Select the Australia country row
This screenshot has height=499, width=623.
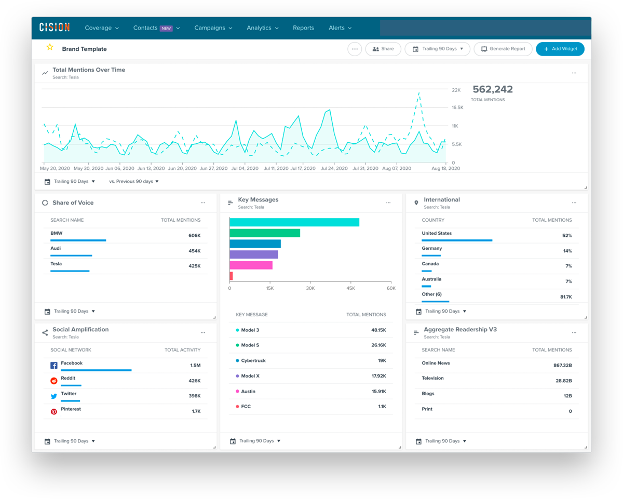[x=497, y=281]
